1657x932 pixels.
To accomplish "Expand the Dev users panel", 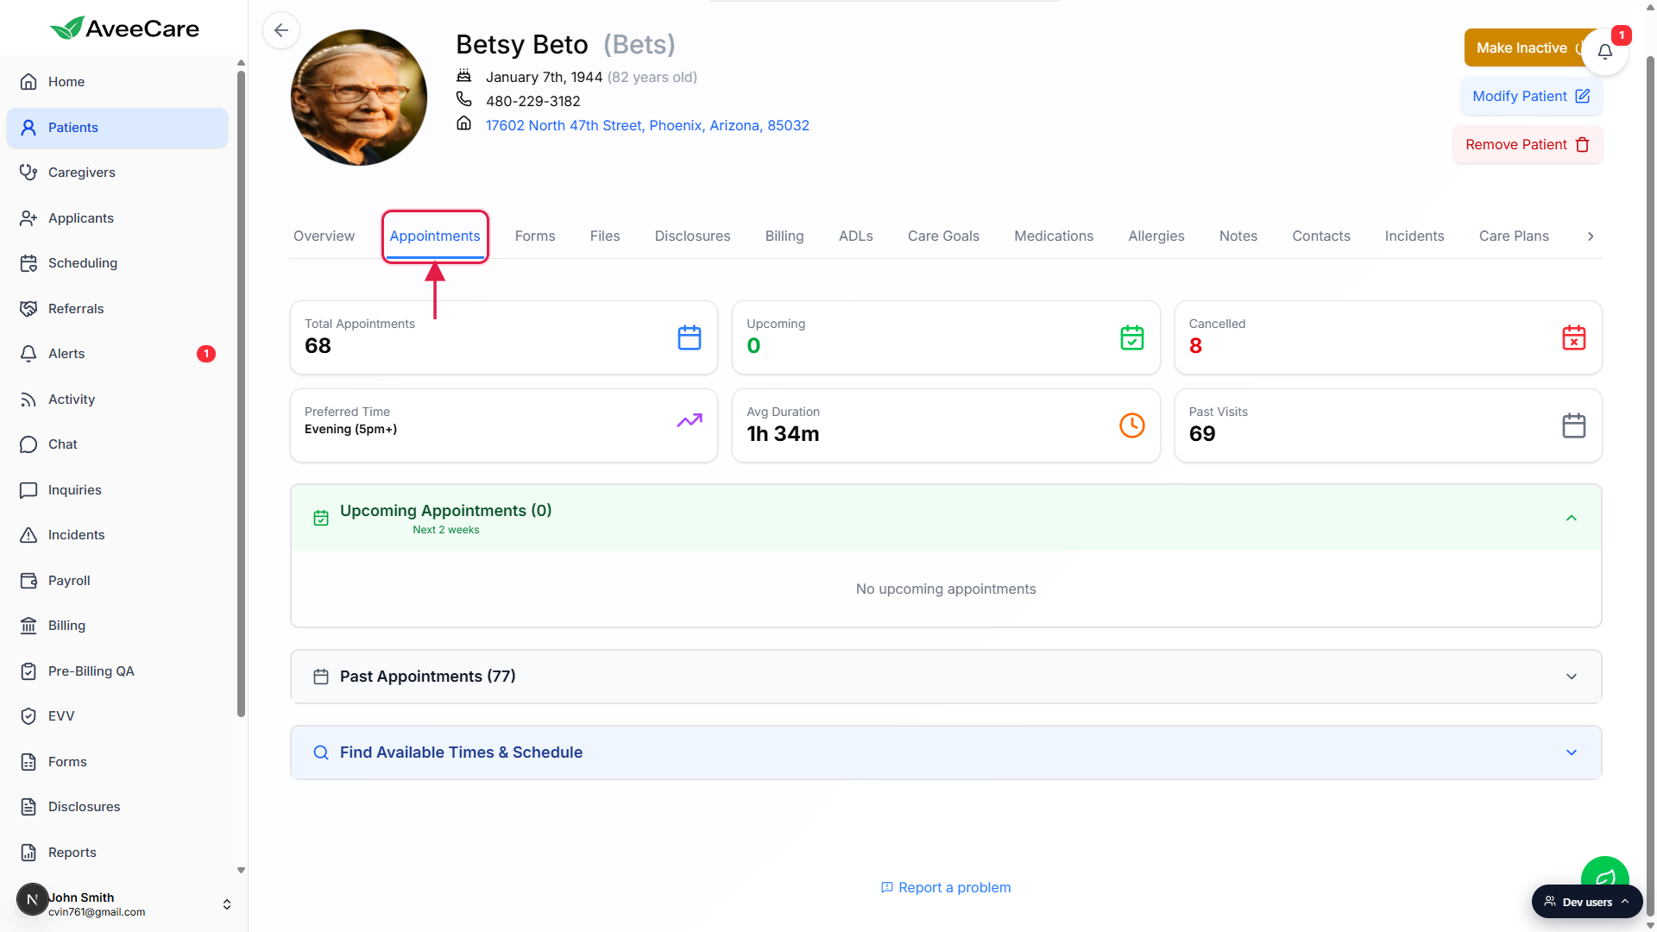I will (x=1587, y=902).
